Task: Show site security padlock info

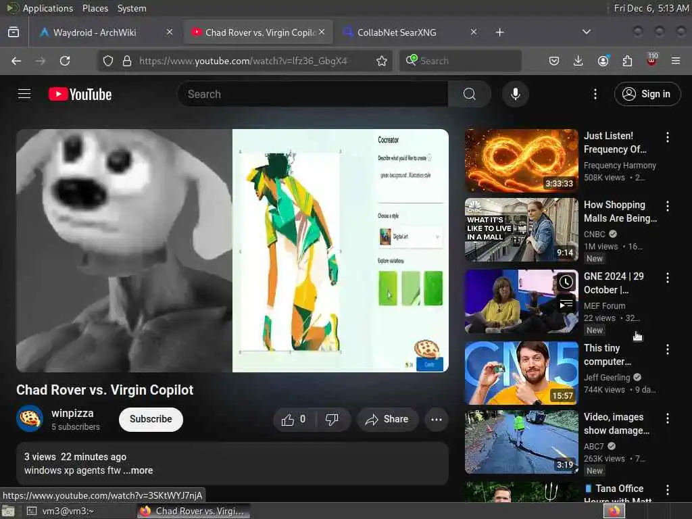Action: coord(127,61)
